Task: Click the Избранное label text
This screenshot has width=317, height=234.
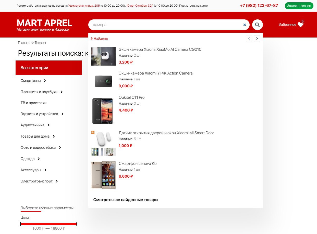Action: click(287, 25)
